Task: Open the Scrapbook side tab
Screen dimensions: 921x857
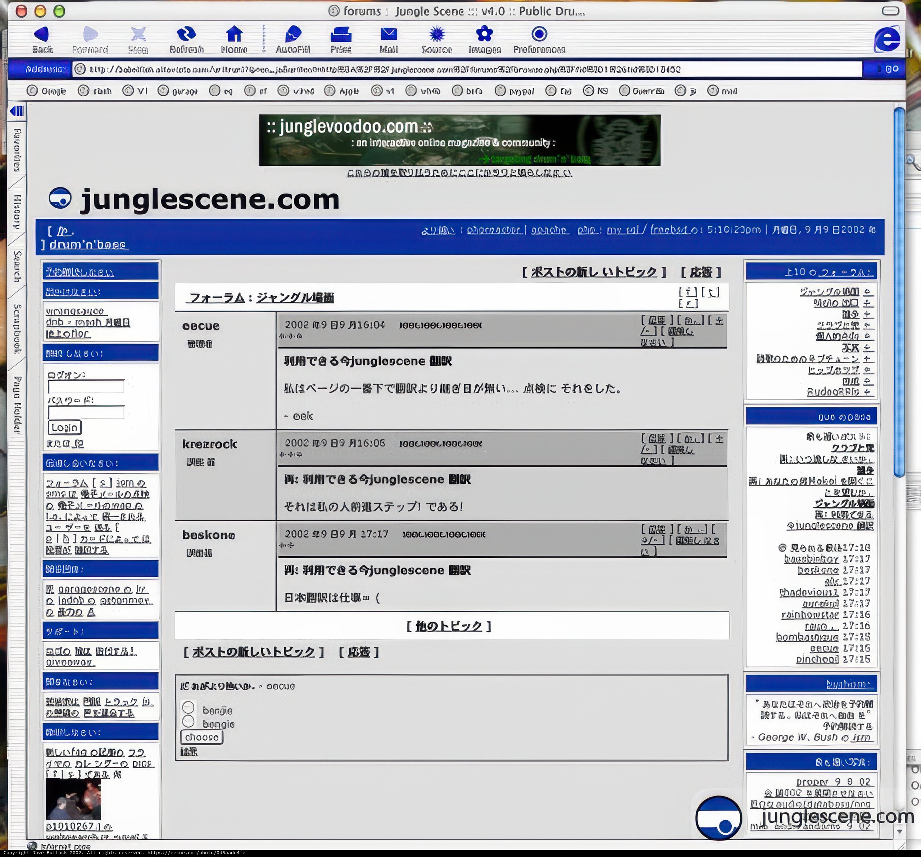Action: (17, 329)
